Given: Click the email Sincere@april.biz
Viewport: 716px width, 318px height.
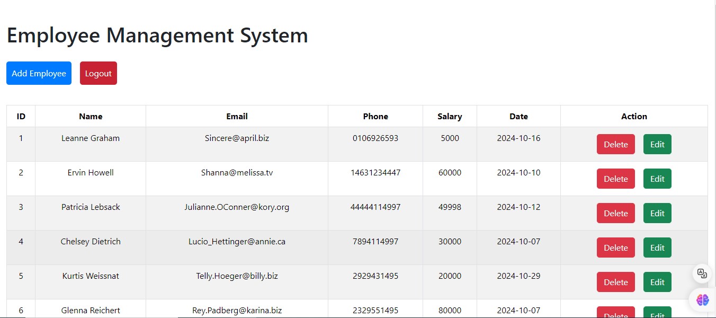Looking at the screenshot, I should 237,138.
